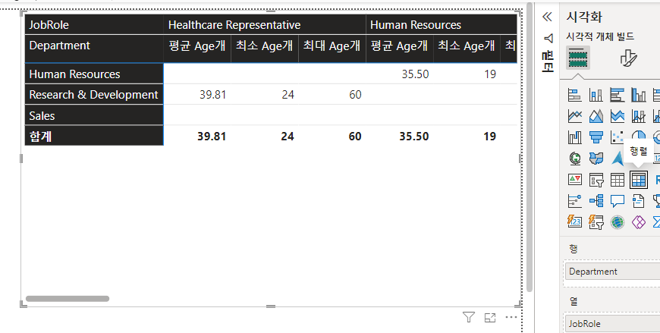This screenshot has height=333, width=660.
Task: Select the matrix visual icon
Action: (639, 180)
